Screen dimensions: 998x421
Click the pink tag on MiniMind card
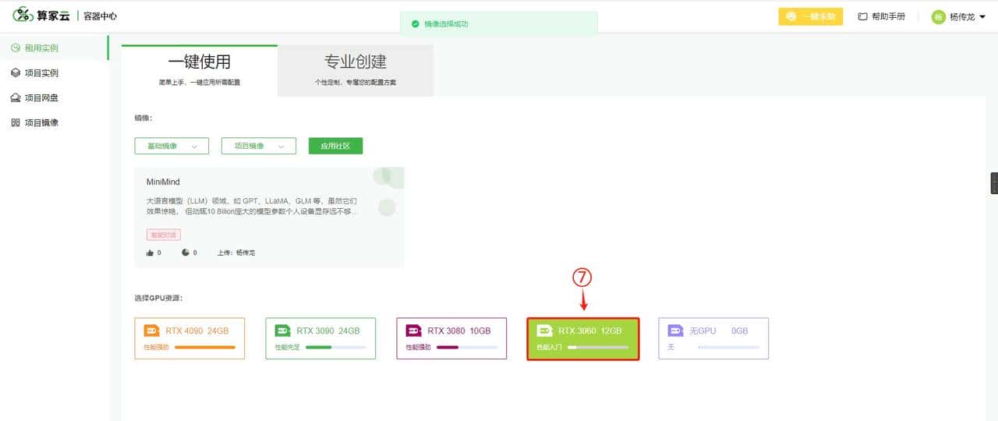[x=163, y=235]
